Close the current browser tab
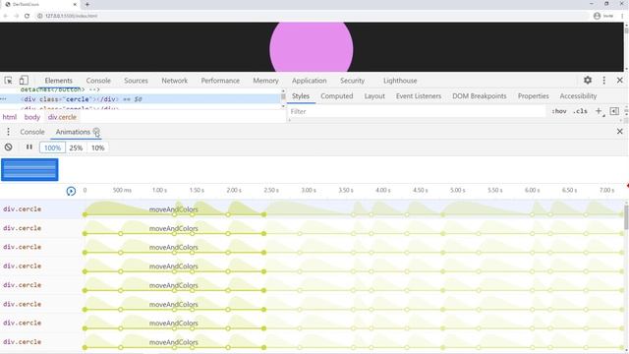629x354 pixels. tap(75, 4)
